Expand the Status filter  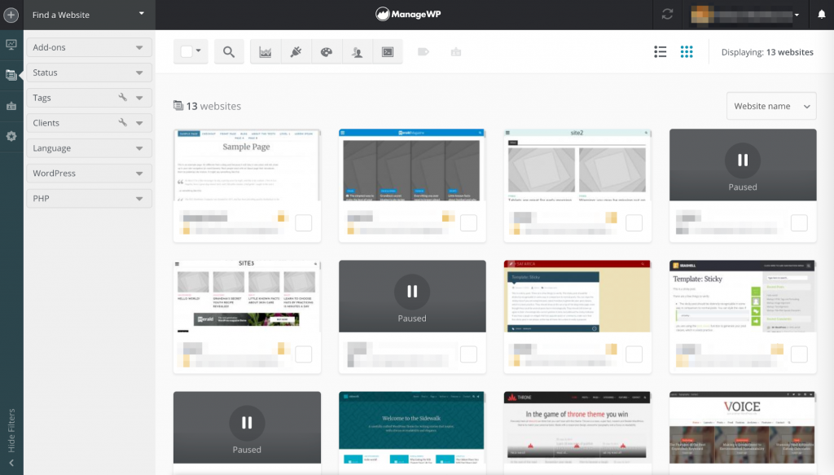pos(90,73)
